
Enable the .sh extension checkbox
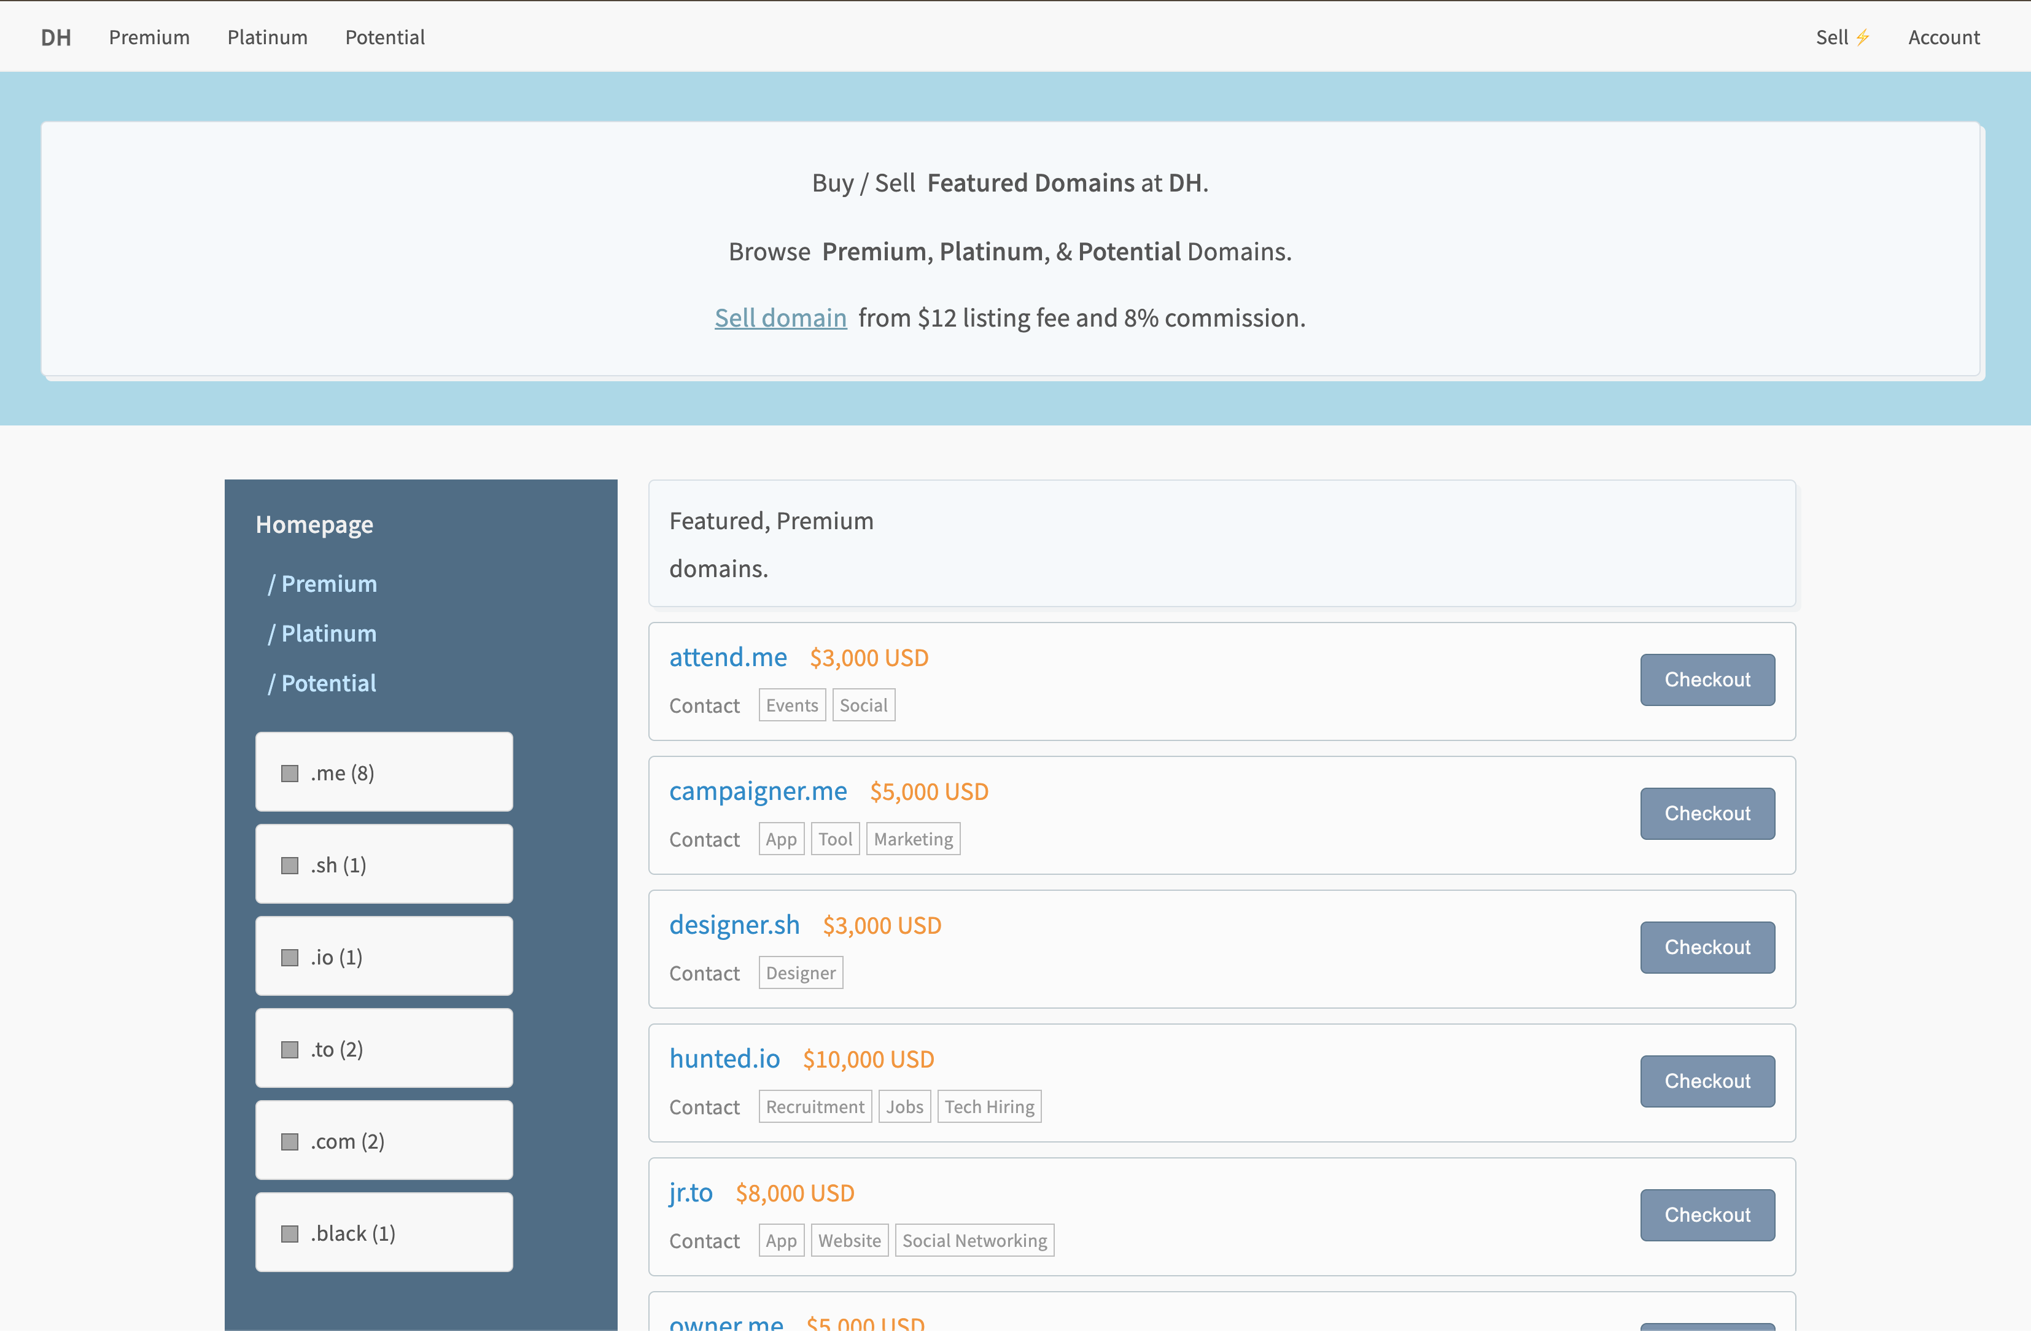(x=290, y=864)
